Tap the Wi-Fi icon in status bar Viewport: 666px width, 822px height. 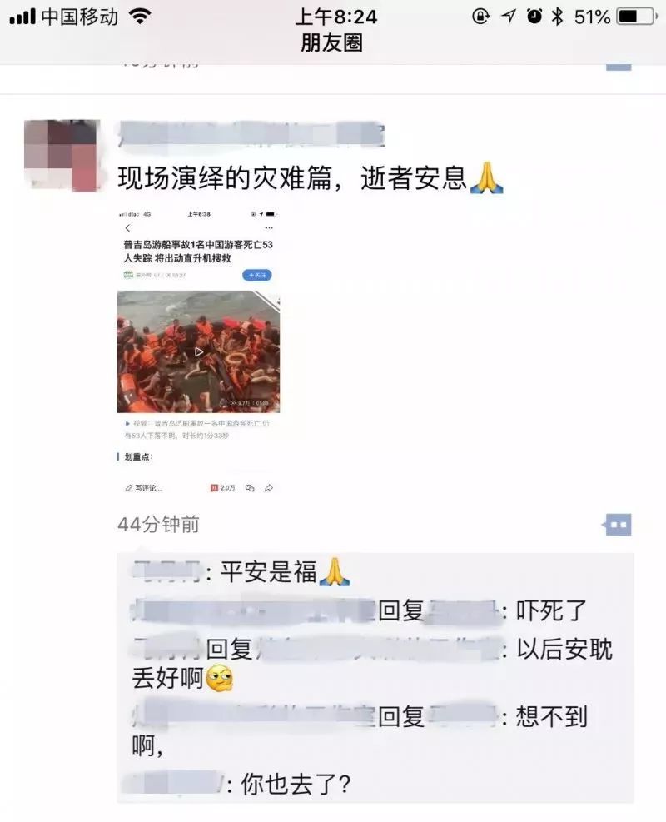pyautogui.click(x=139, y=17)
